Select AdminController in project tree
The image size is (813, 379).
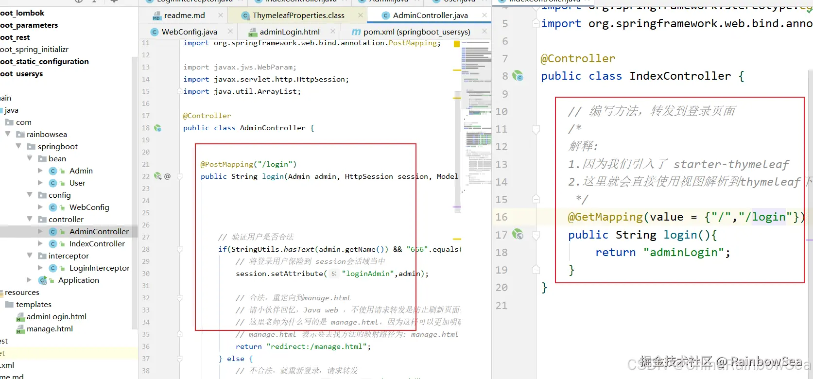click(99, 231)
